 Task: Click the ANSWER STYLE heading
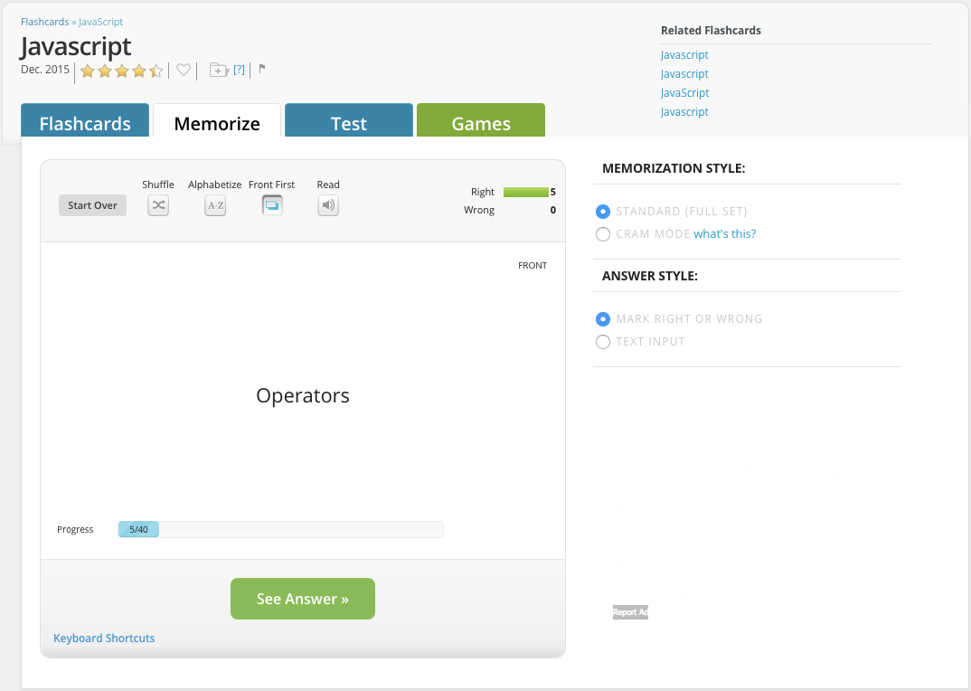tap(650, 277)
